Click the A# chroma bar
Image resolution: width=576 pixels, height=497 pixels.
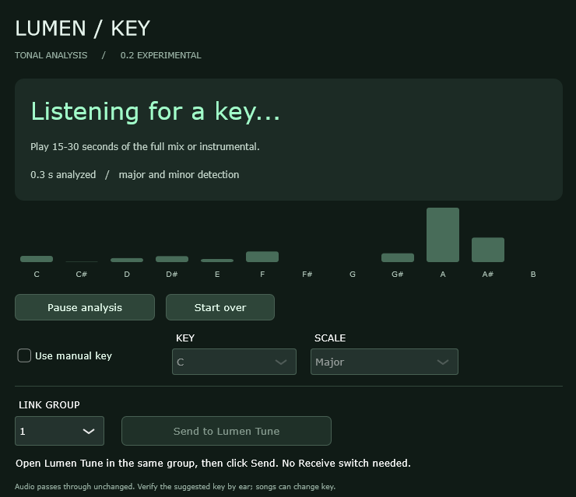coord(488,250)
